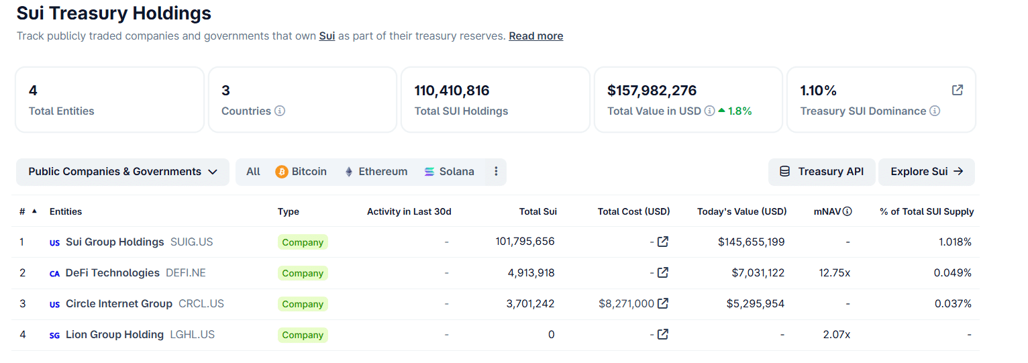
Task: Sort by the # column arrow
Action: click(x=34, y=211)
